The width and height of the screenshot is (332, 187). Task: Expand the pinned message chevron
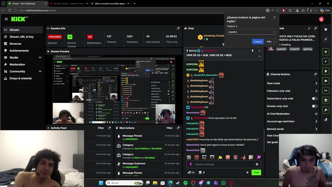click(259, 56)
